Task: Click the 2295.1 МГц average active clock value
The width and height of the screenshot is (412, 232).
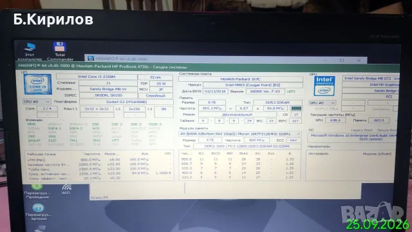Action: 90,173
